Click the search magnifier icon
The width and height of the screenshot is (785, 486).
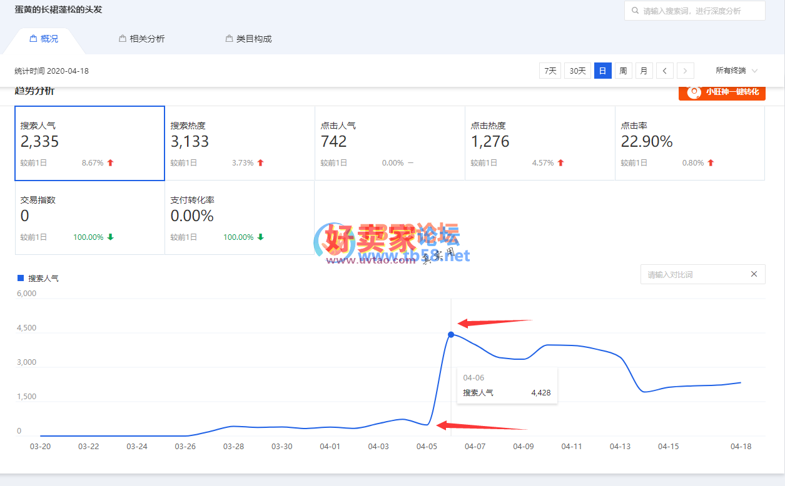click(x=636, y=11)
